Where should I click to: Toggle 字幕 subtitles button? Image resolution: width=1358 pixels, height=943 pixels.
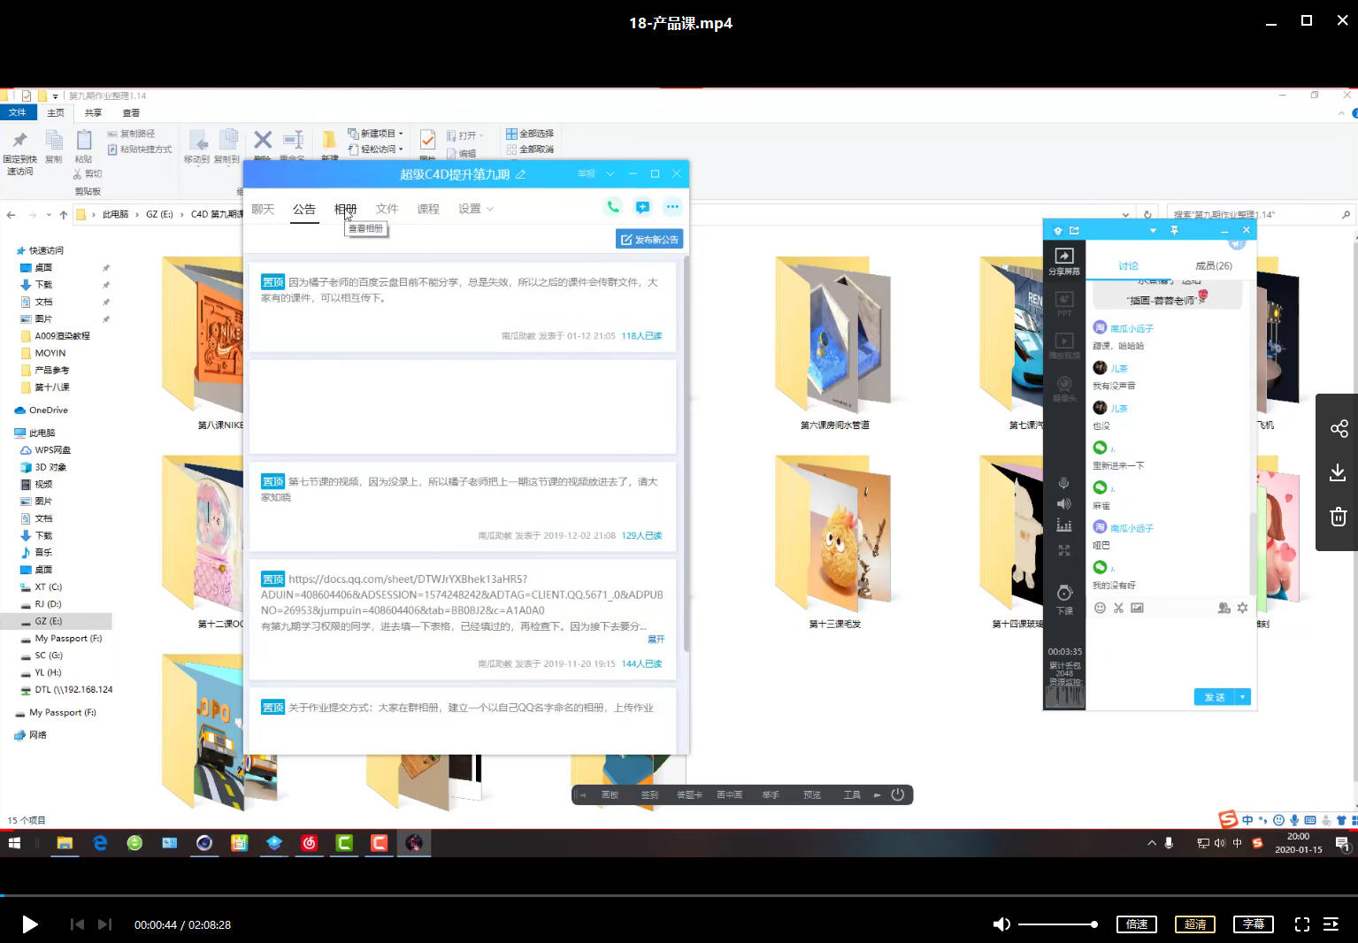click(x=1253, y=924)
